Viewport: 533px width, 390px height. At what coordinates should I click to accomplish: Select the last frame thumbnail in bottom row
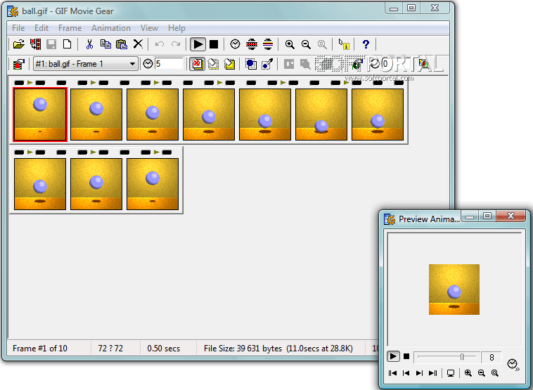pos(153,184)
